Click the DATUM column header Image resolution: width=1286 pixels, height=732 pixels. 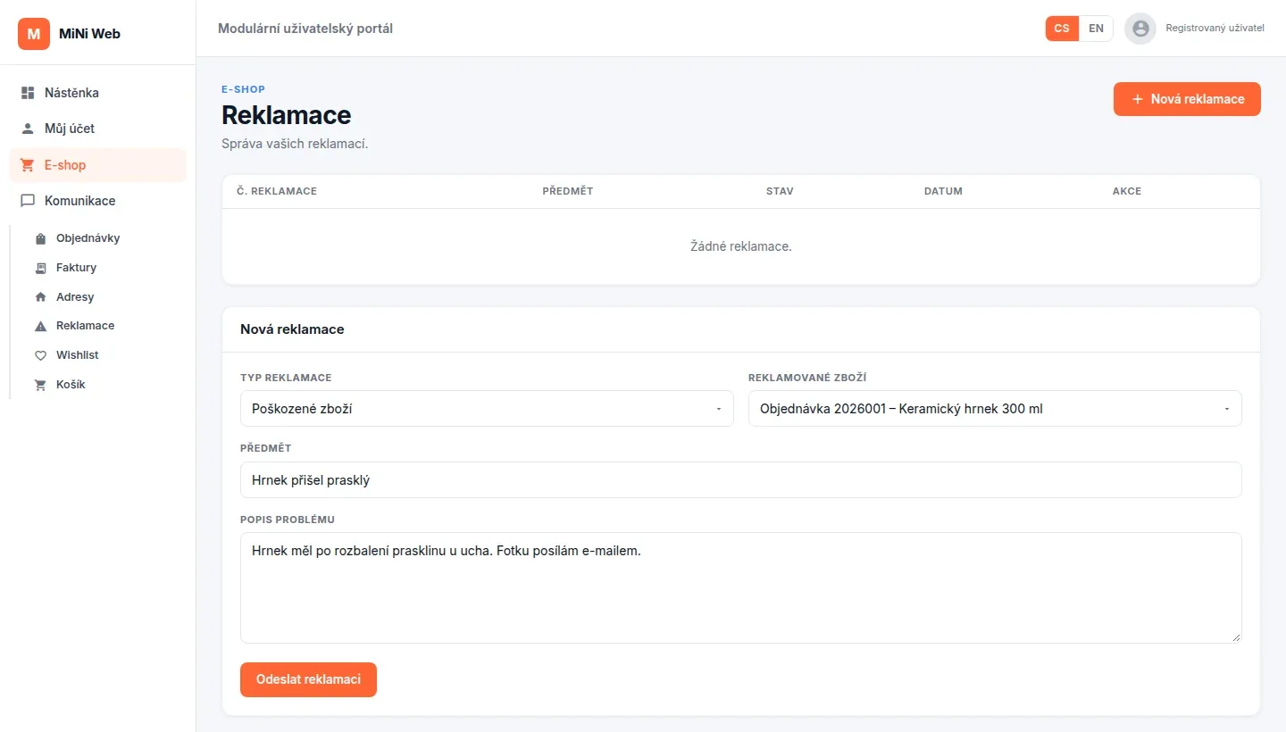[943, 191]
